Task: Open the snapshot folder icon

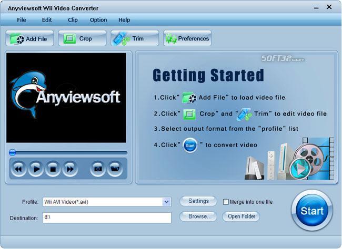Action: [115, 169]
